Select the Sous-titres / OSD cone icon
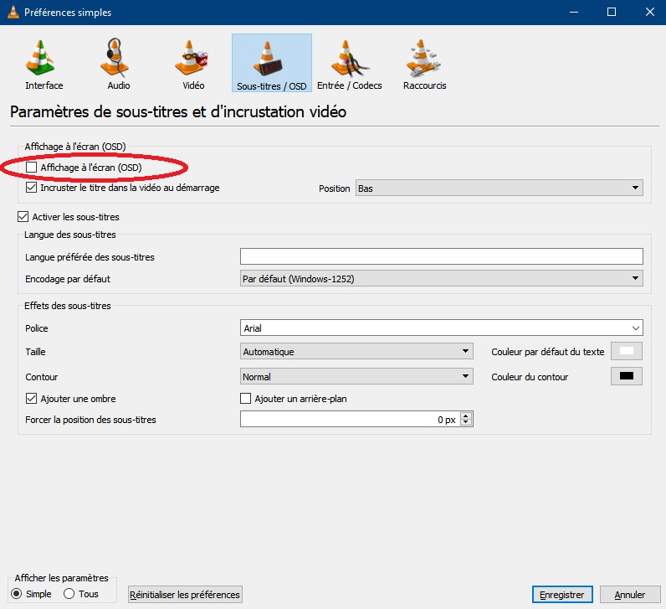The image size is (666, 609). click(268, 59)
